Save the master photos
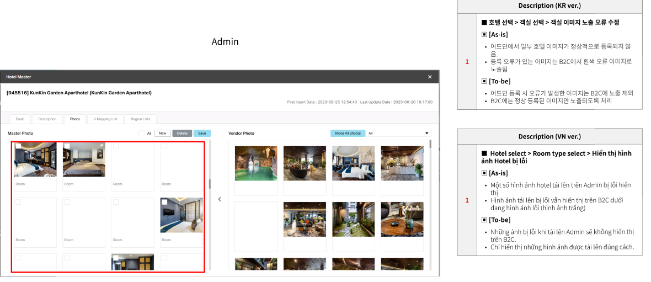The image size is (651, 282). 202,134
